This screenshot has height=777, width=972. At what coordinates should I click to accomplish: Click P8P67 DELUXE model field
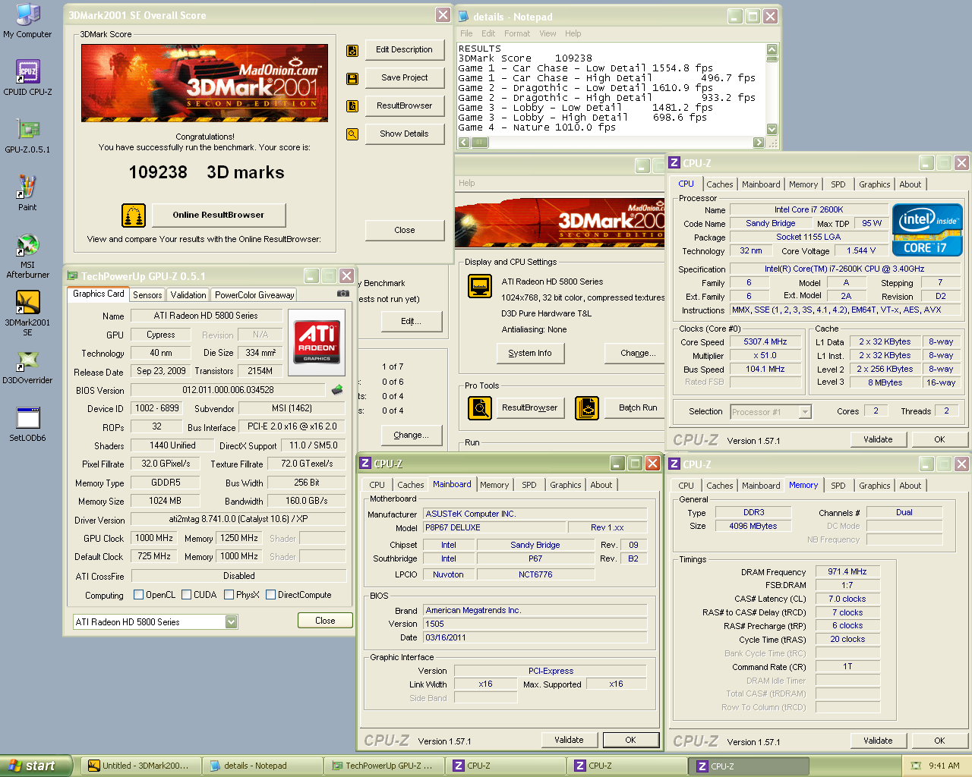[x=494, y=528]
